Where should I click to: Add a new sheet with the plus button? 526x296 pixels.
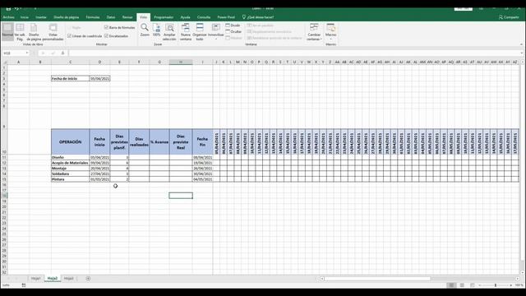pos(88,279)
